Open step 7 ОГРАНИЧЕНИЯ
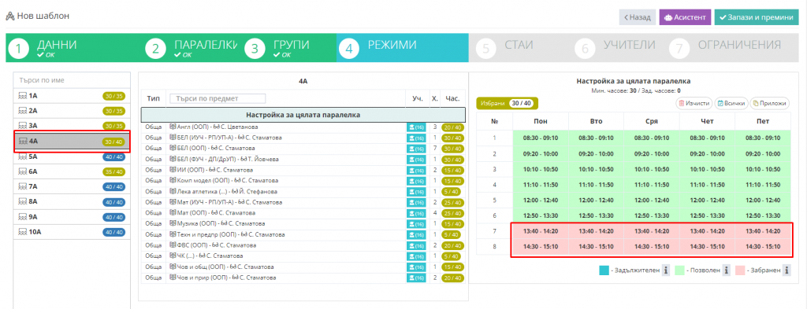Viewport: 807px width, 309px height. [x=733, y=48]
